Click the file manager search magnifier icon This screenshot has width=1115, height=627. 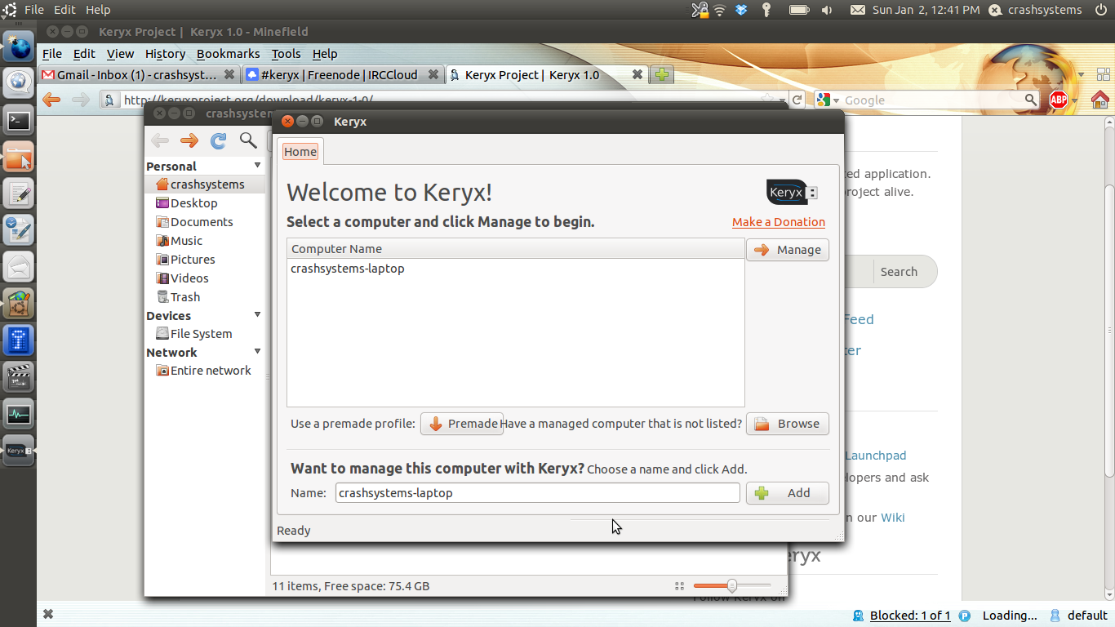pyautogui.click(x=248, y=140)
